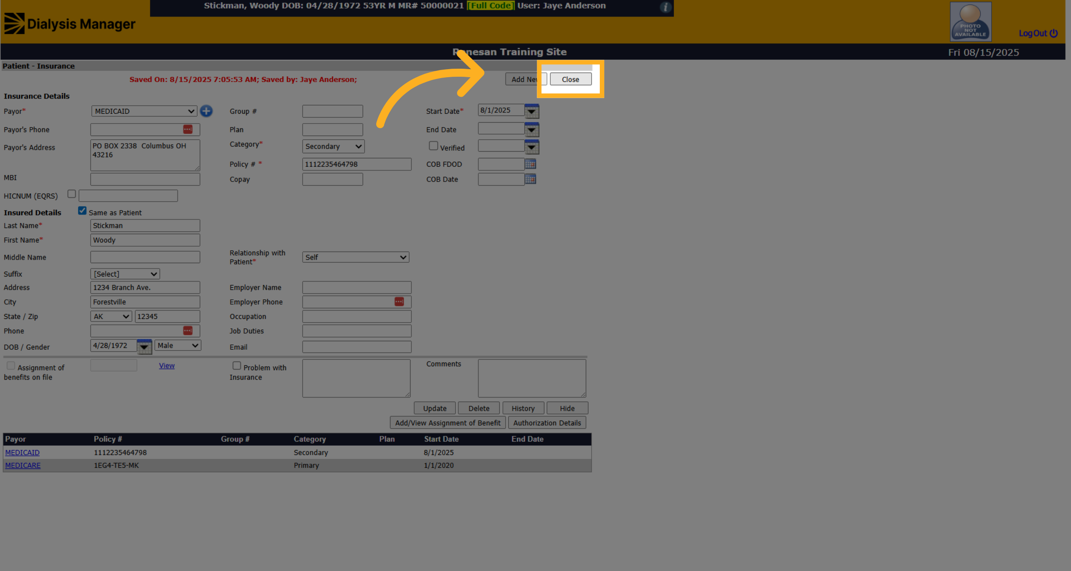Toggle the HICNUM (EQRS) checkbox
Viewport: 1071px width, 571px height.
71,194
